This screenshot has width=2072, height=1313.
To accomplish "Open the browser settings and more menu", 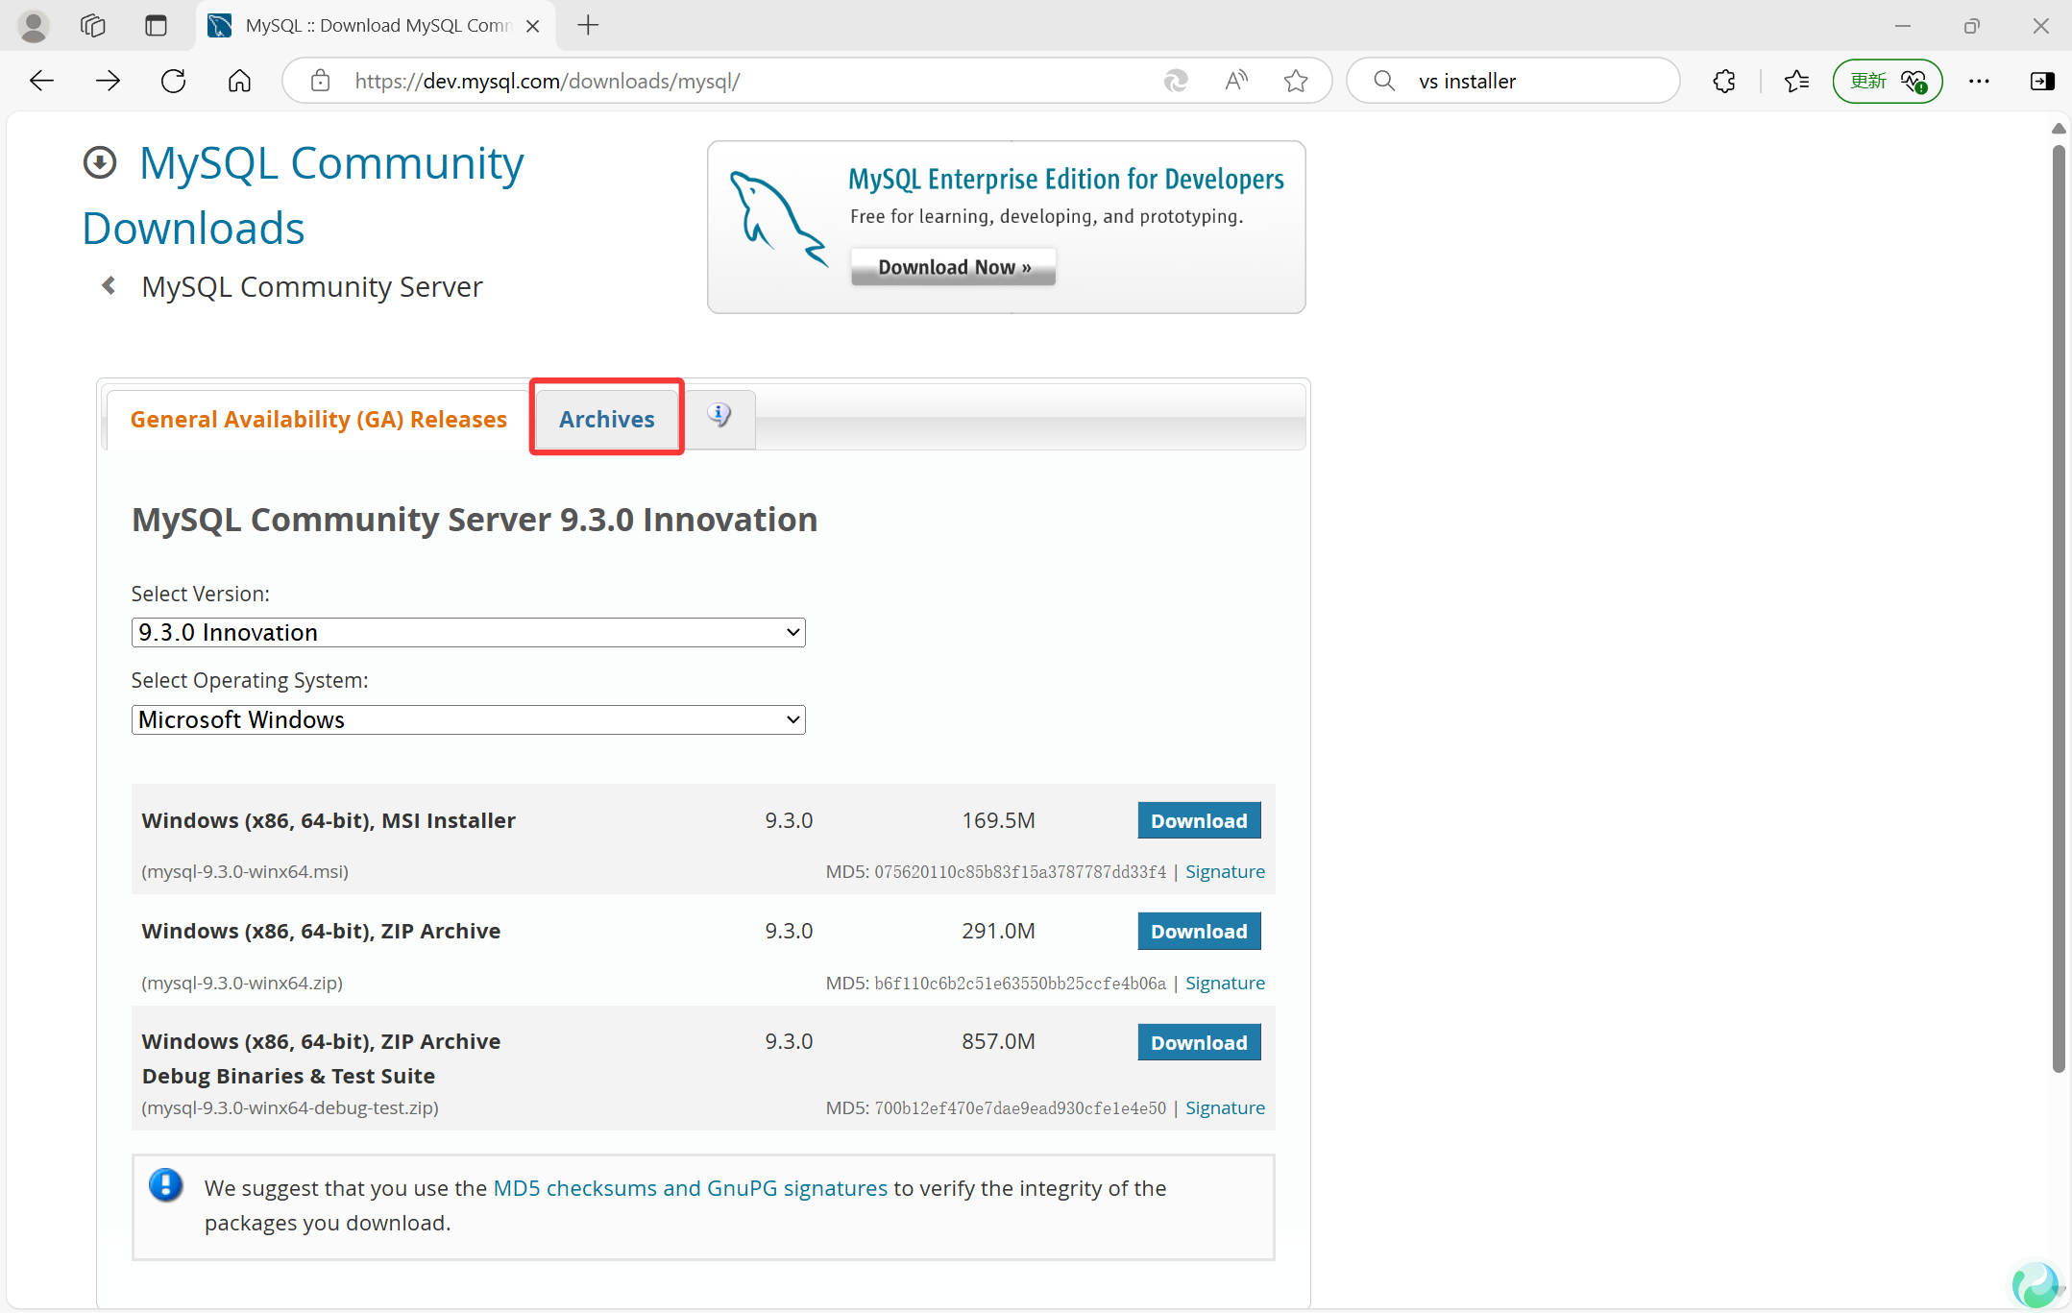I will pyautogui.click(x=1979, y=81).
